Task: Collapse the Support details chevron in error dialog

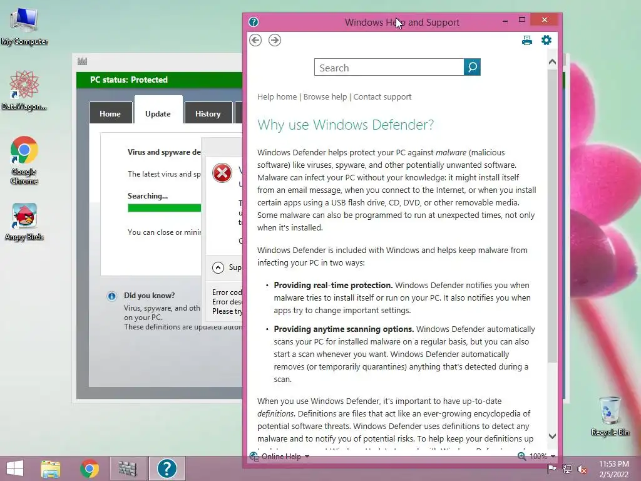Action: [x=218, y=267]
